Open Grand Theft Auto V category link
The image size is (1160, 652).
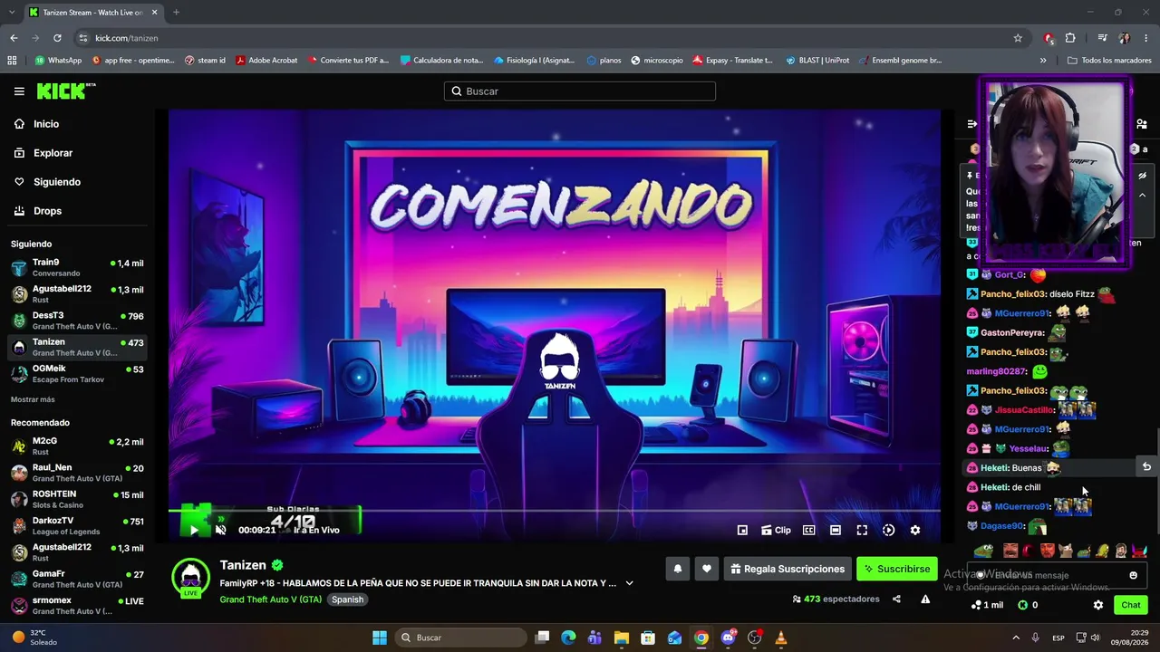pos(270,599)
